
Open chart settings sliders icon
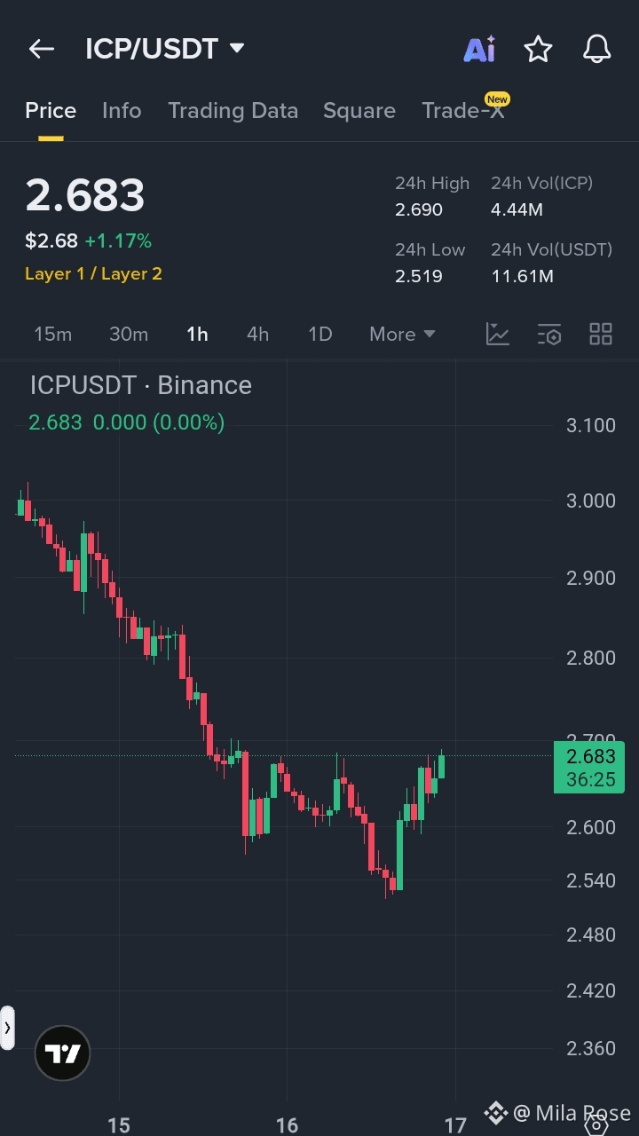(x=549, y=335)
